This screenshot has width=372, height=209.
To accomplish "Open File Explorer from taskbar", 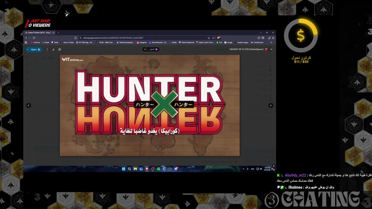I will coord(135,169).
